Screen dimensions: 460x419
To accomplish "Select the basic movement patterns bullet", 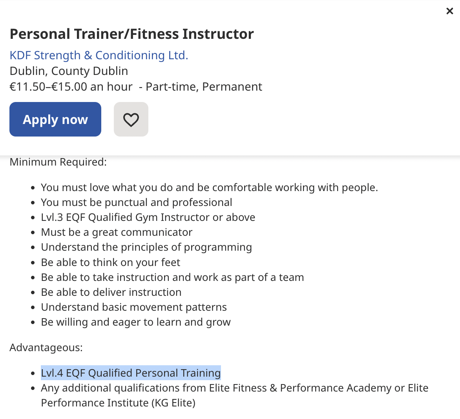I will click(x=133, y=307).
